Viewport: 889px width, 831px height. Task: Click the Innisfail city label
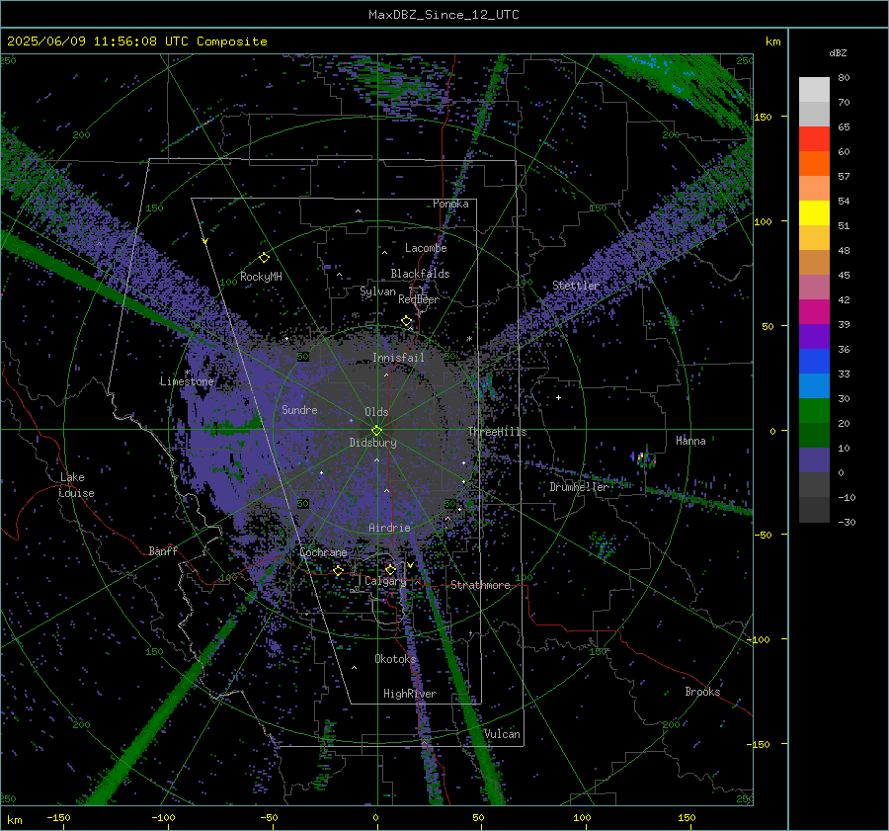coord(398,358)
